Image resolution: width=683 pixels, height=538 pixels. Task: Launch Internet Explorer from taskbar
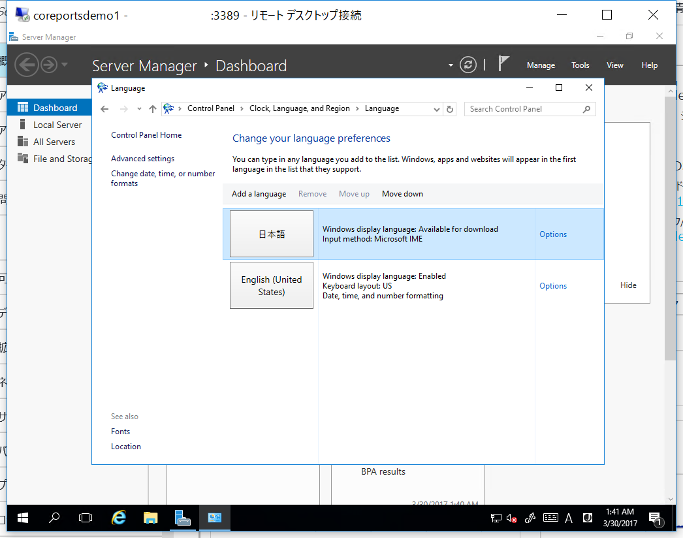(x=118, y=518)
